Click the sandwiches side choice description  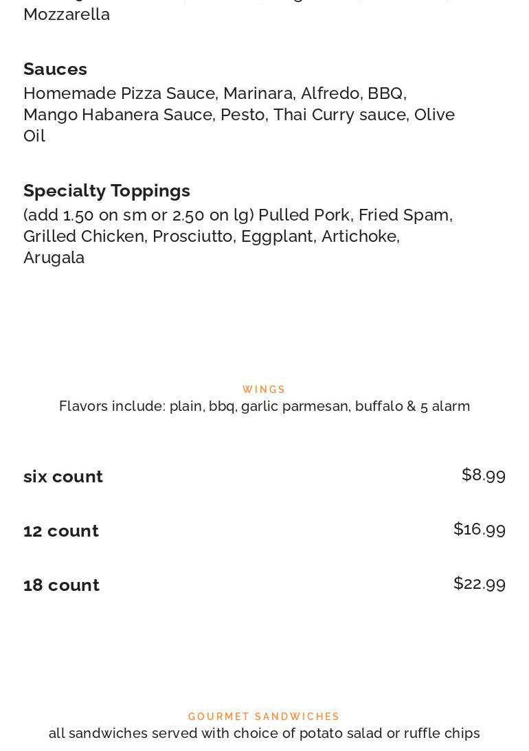point(264,733)
